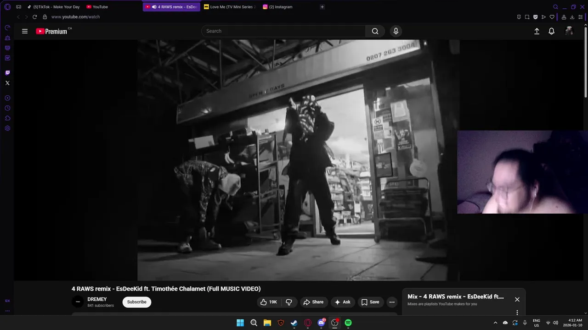This screenshot has height=330, width=588.
Task: Switch to Love Me (TV Mini Series) tab
Action: tap(230, 7)
